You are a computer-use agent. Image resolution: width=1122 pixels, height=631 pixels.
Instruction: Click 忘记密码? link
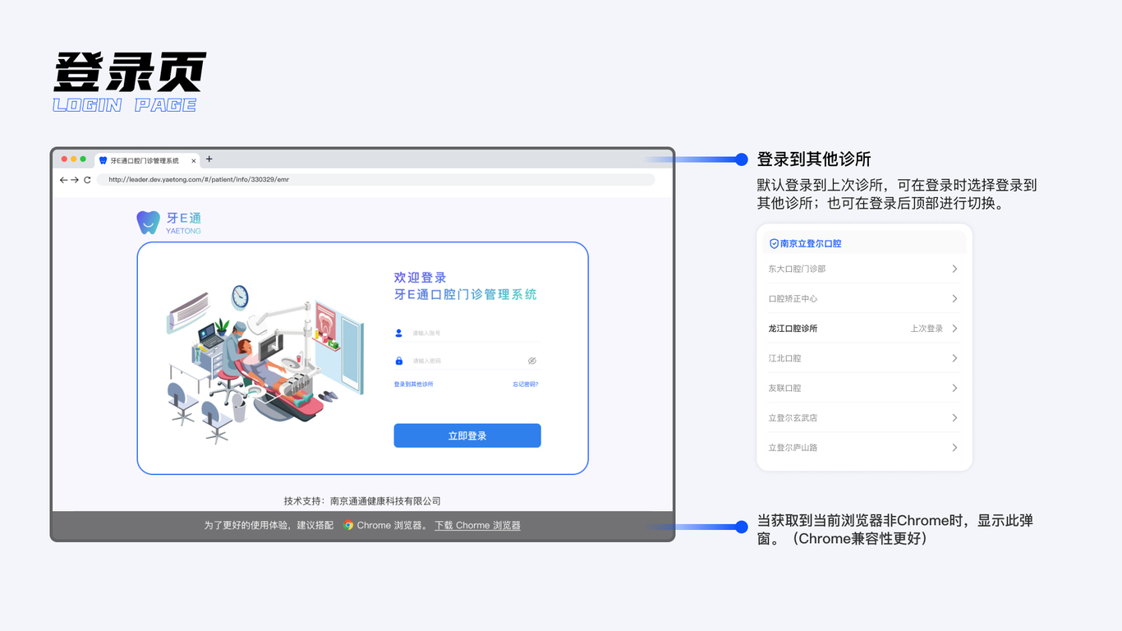[x=526, y=384]
